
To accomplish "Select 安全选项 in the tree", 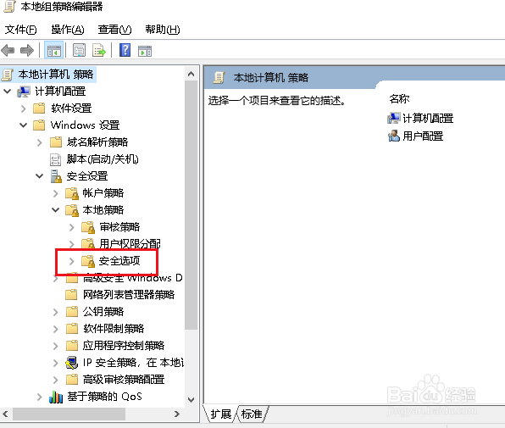I will (119, 261).
